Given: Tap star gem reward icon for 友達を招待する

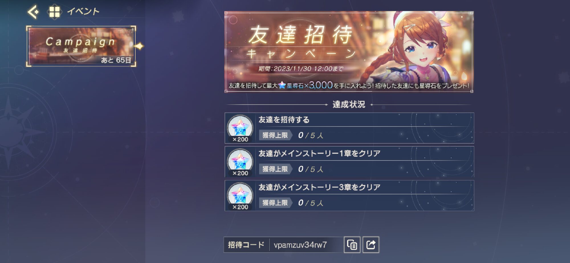Looking at the screenshot, I should tap(240, 128).
